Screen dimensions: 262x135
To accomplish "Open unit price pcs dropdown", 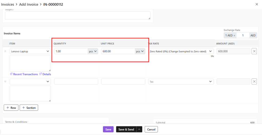I will [140, 51].
